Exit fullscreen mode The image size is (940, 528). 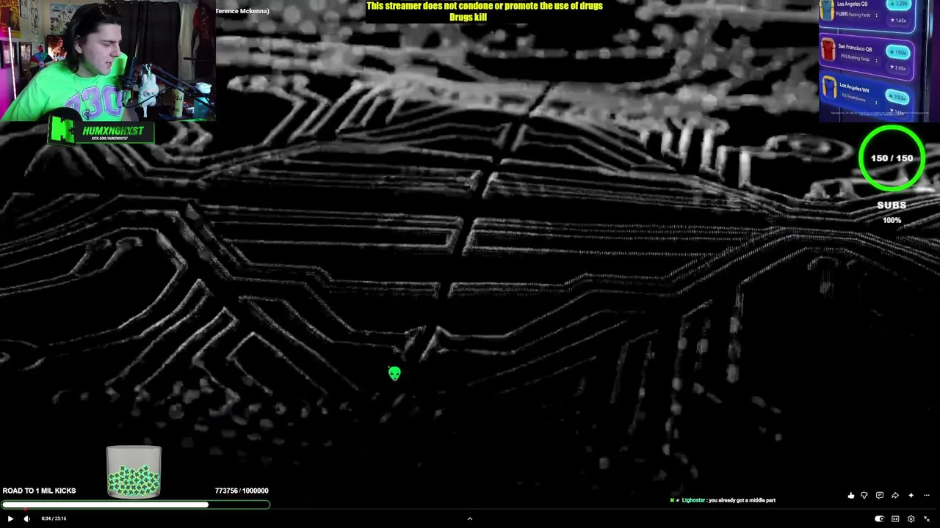coord(927,519)
